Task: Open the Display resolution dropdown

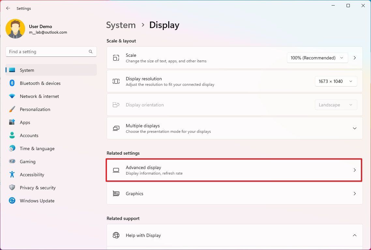Action: click(x=336, y=81)
